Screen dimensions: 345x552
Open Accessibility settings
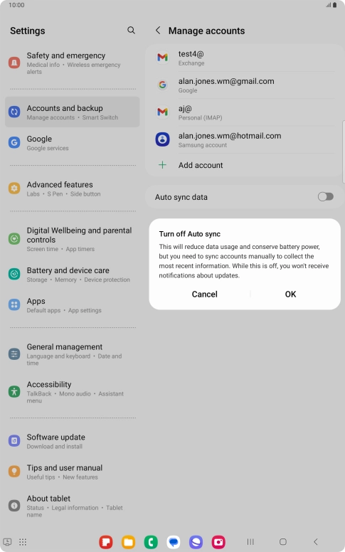tap(72, 392)
